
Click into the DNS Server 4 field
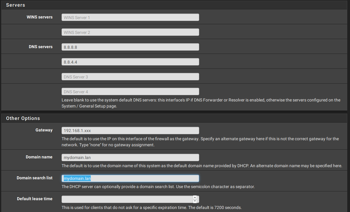click(130, 91)
